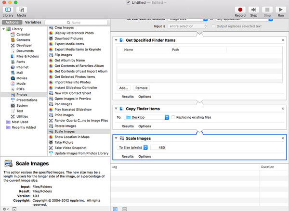The image size is (289, 211).
Task: Remove the Scale Images action
Action: [x=283, y=138]
